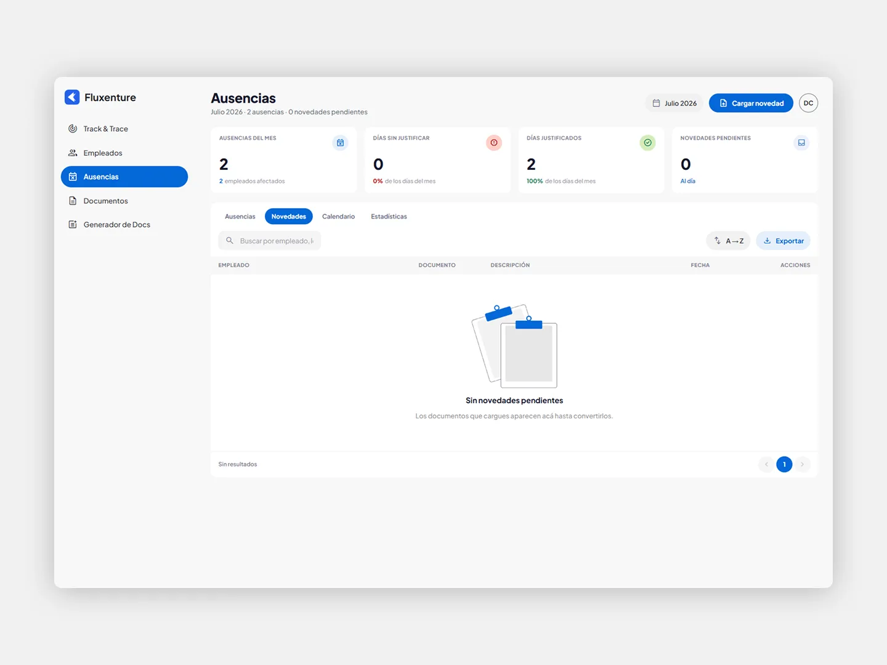The height and width of the screenshot is (665, 887).
Task: Click the green check icon on Días justificados
Action: coord(648,143)
